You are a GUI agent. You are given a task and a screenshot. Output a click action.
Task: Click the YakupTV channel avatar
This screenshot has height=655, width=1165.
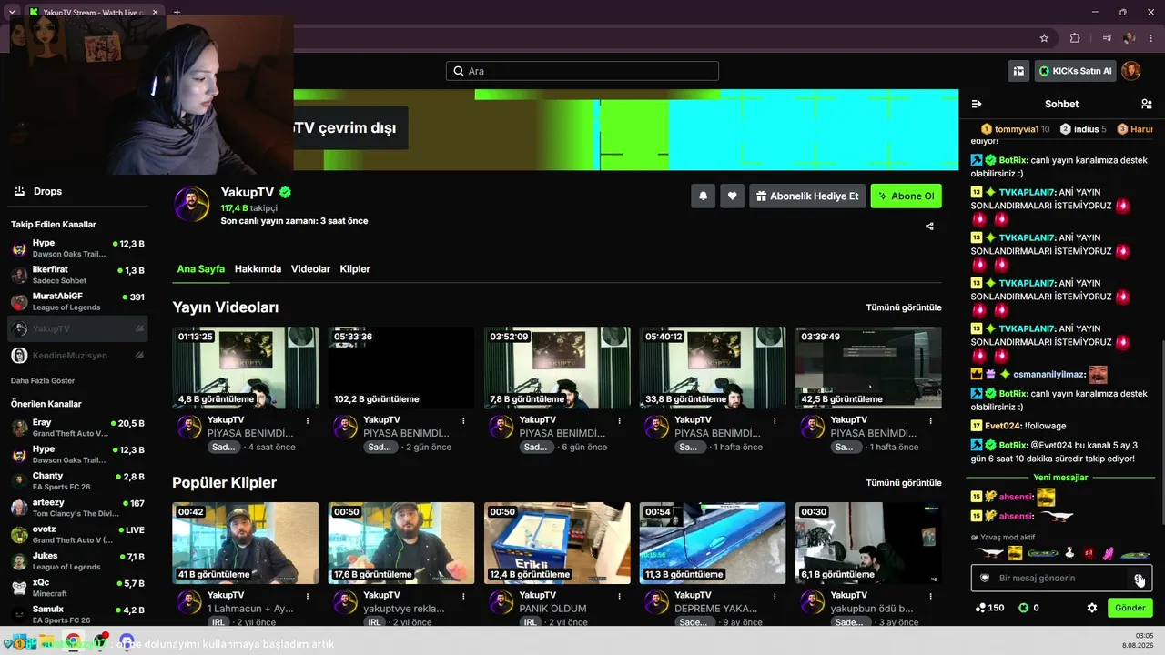(191, 204)
